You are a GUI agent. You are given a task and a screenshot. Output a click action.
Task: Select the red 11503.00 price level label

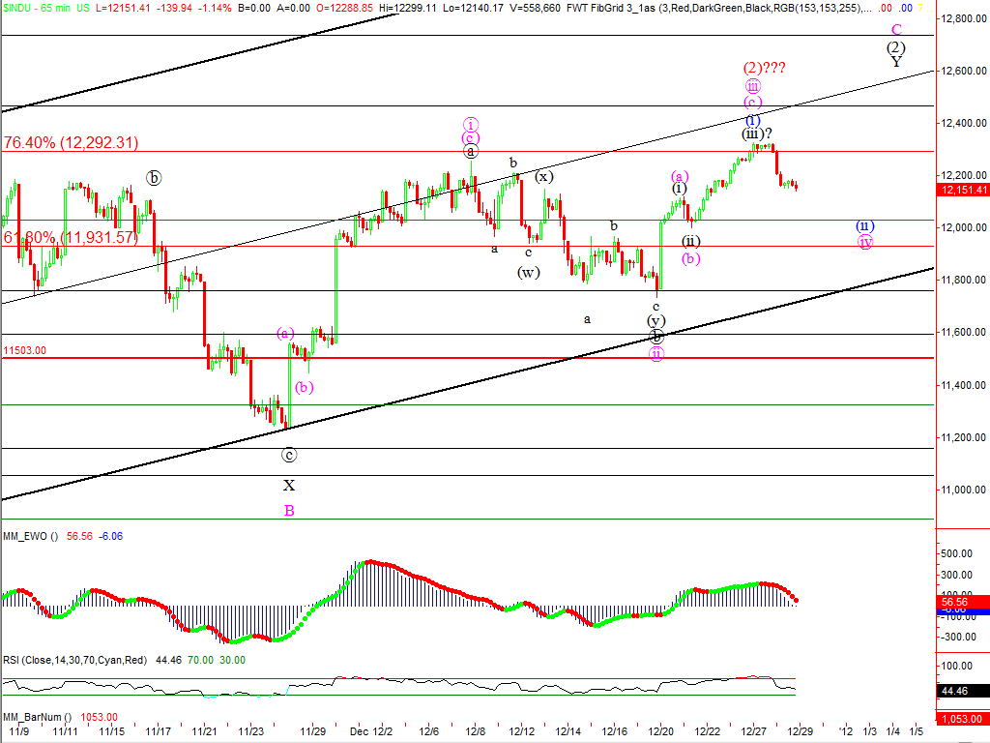25,351
